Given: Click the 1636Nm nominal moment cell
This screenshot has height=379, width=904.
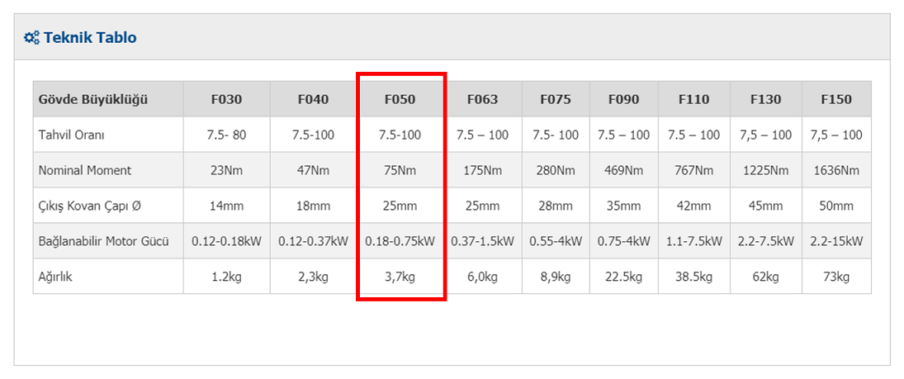Looking at the screenshot, I should click(x=836, y=170).
